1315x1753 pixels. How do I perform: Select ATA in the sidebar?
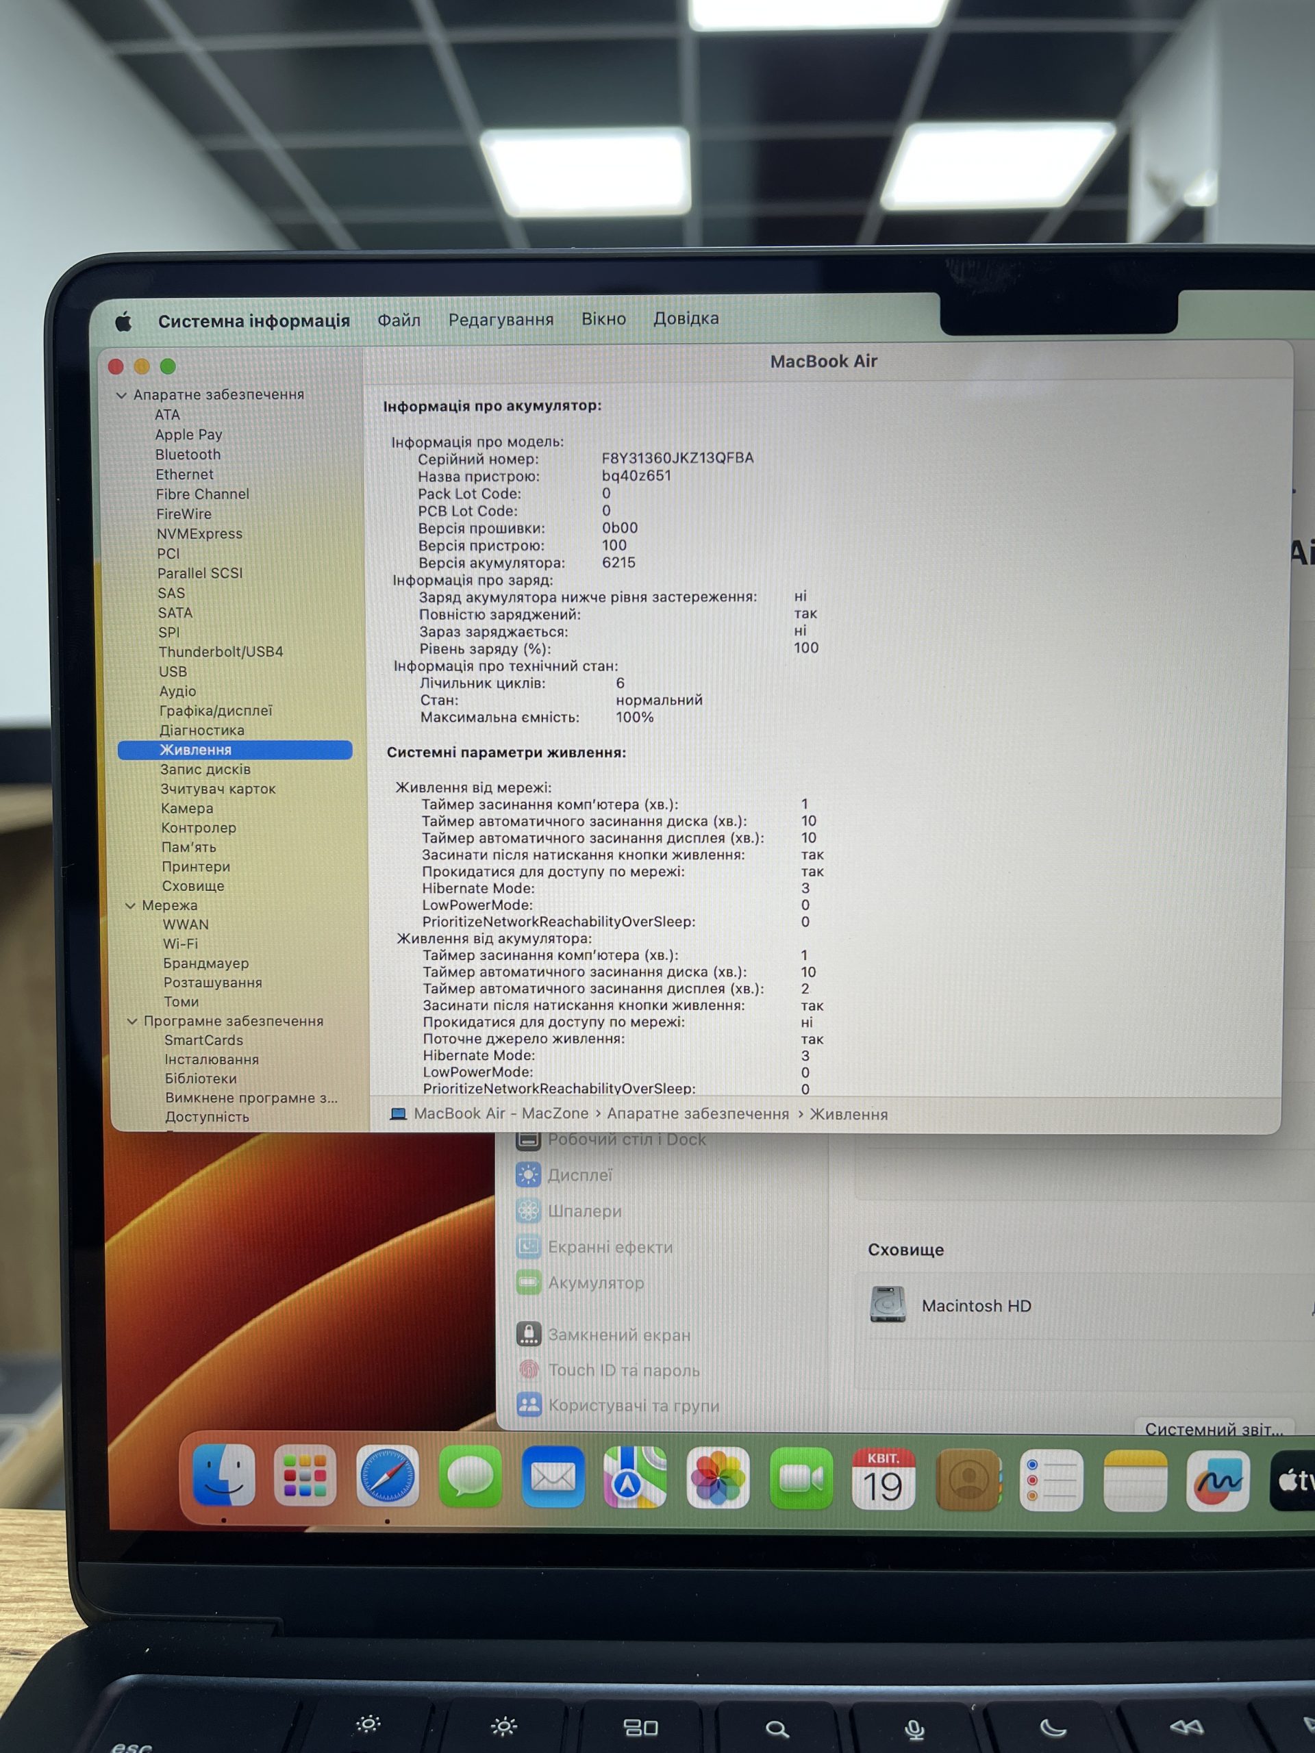coord(167,414)
